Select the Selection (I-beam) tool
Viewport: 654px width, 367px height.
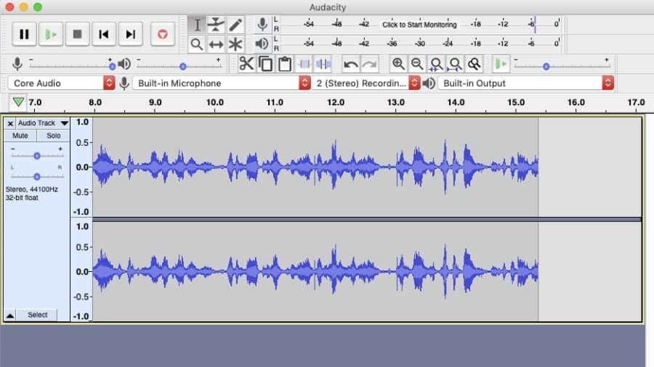click(x=196, y=25)
